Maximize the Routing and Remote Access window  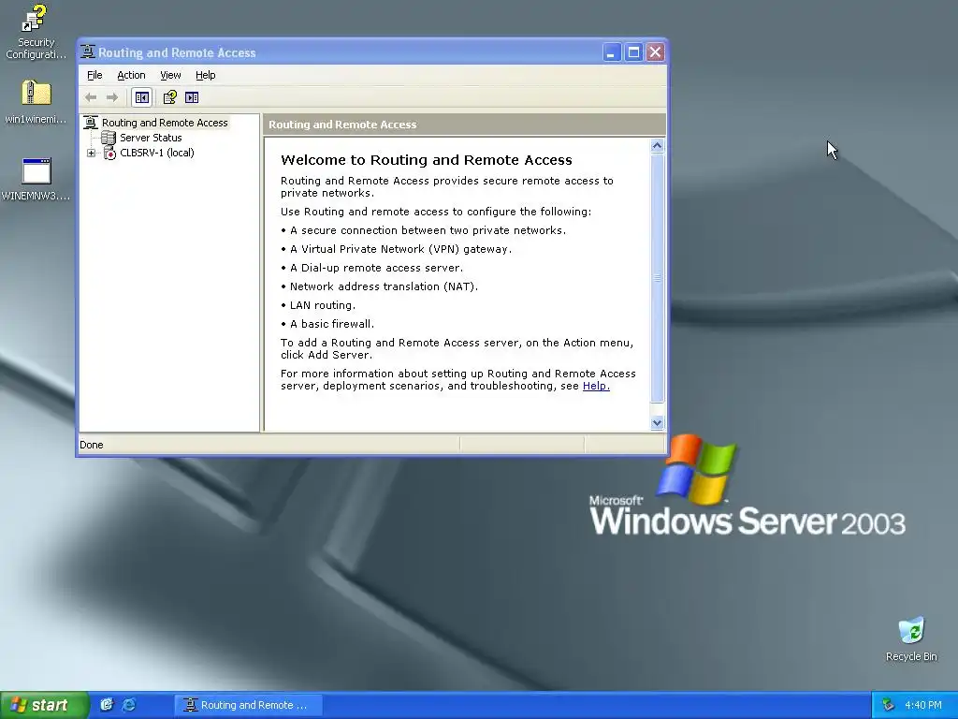(x=633, y=52)
